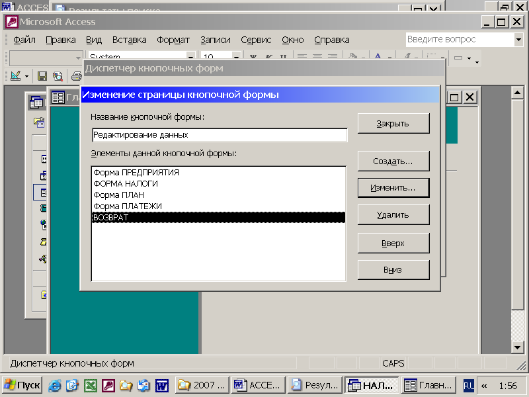Screen dimensions: 529x397
Task: Open special effect dropdown arrow in toolbar
Action: (469, 58)
